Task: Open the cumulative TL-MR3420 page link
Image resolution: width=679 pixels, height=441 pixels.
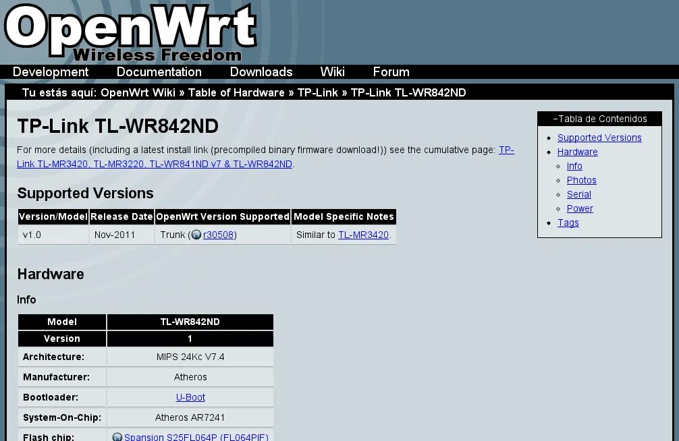Action: point(155,164)
